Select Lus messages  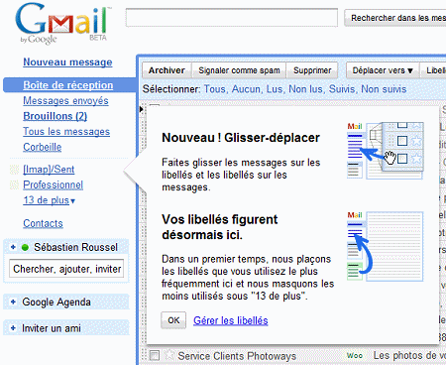click(276, 89)
